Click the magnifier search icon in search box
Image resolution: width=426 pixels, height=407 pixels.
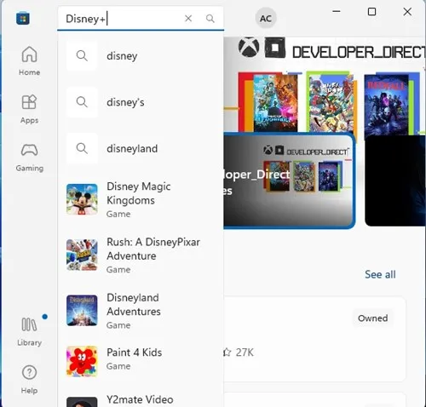[210, 19]
